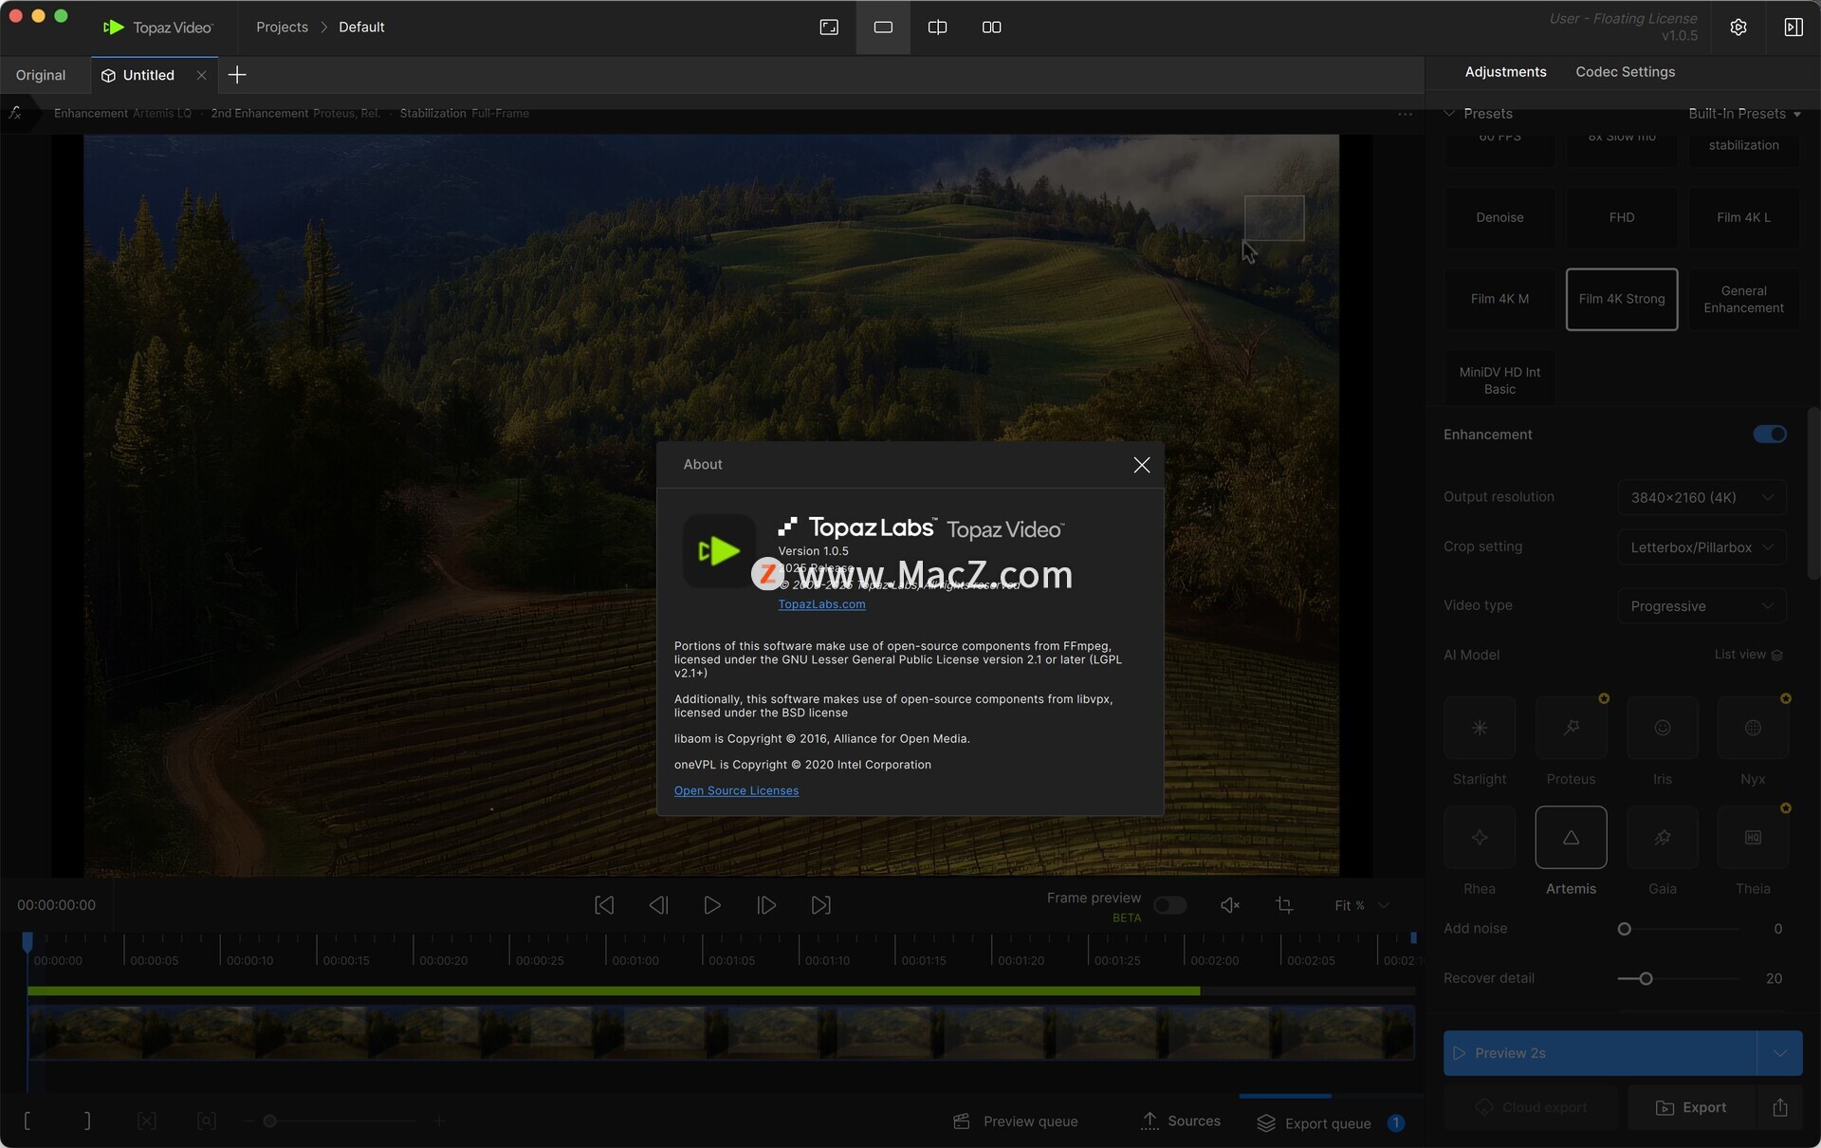Open the Crop setting dropdown
Screen dimensions: 1821x1148
[1701, 547]
